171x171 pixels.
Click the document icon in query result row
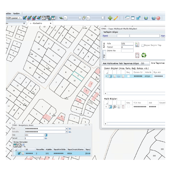tap(23, 153)
